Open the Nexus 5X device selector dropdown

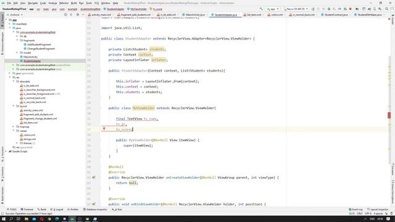[296, 9]
